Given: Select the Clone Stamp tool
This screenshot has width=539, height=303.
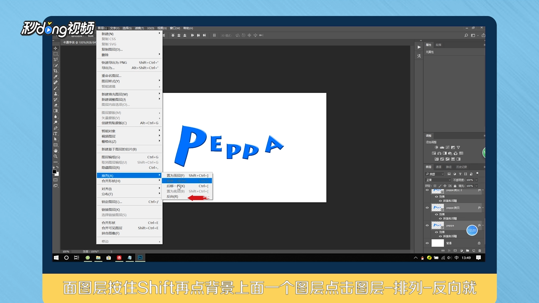Looking at the screenshot, I should coord(55,93).
